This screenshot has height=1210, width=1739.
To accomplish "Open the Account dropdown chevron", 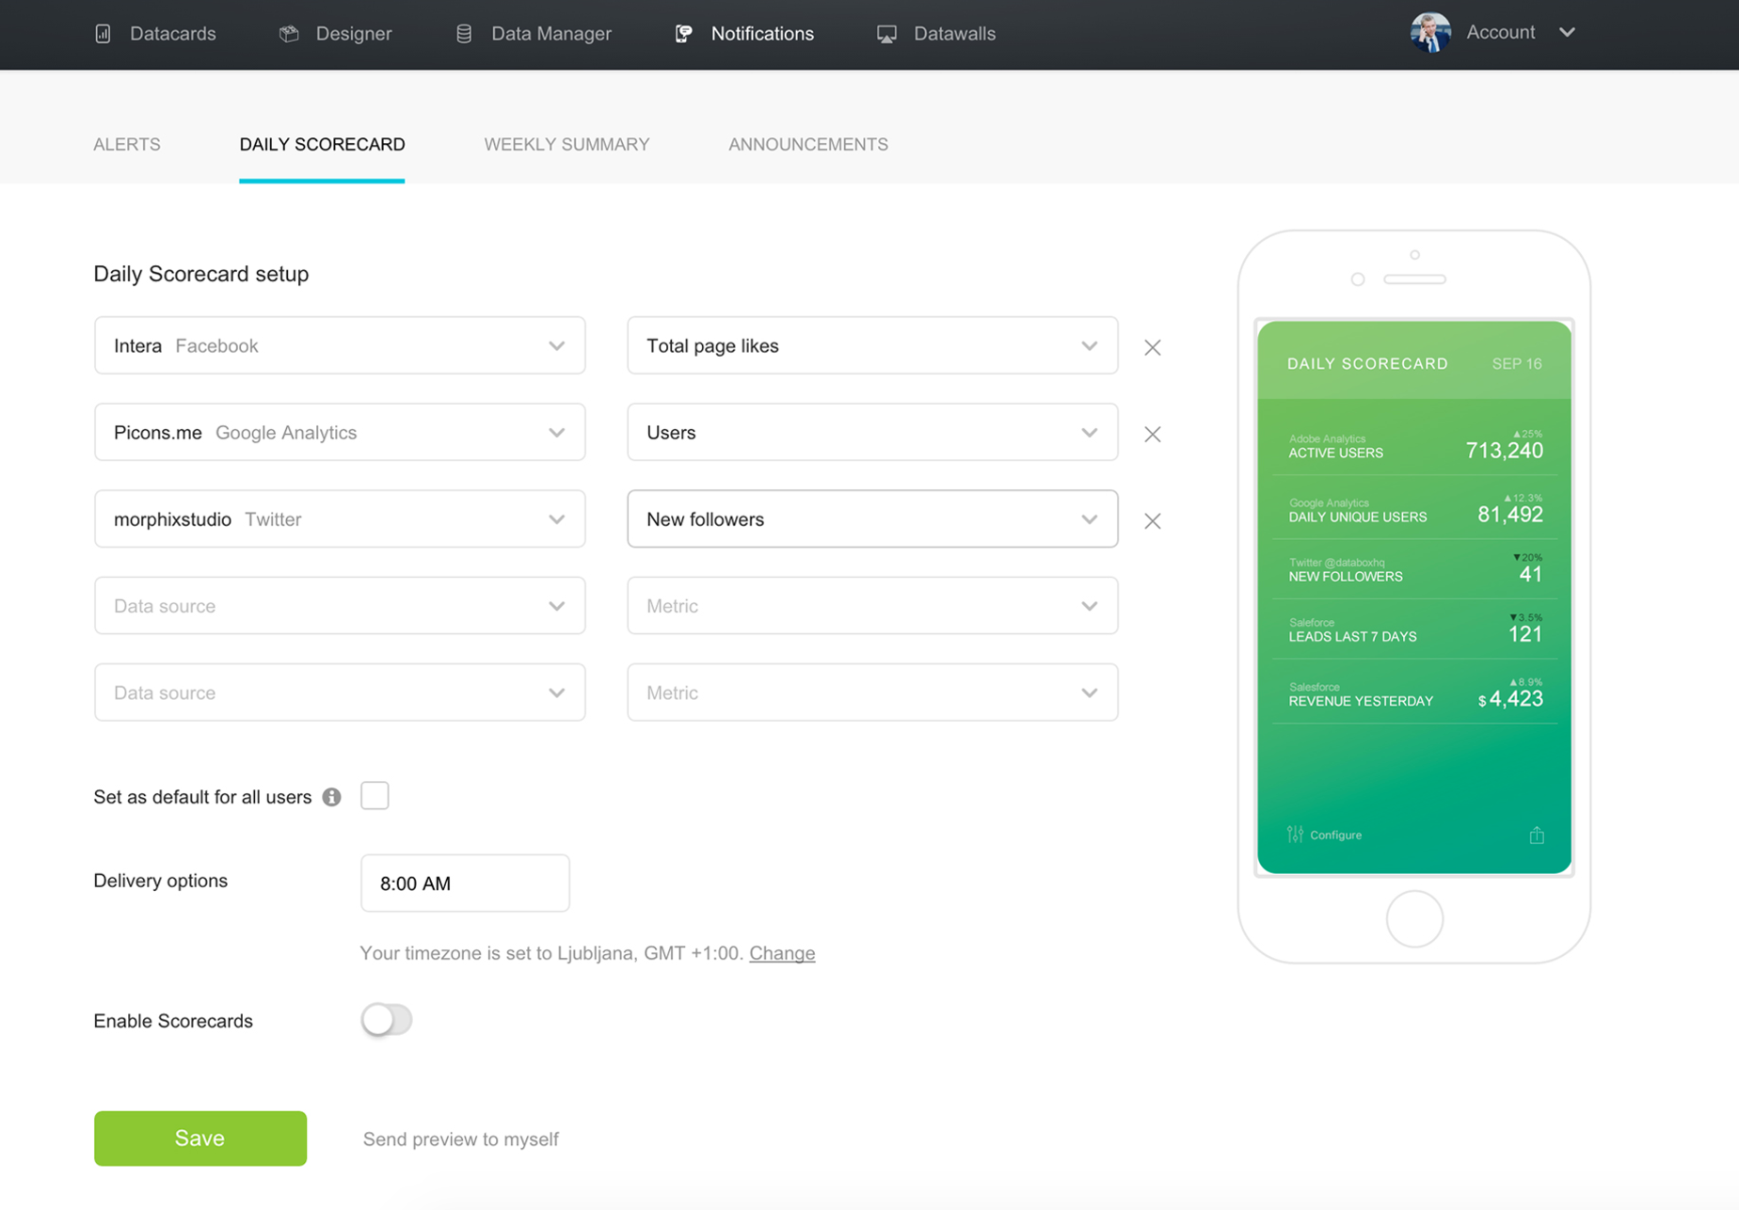I will [x=1568, y=31].
